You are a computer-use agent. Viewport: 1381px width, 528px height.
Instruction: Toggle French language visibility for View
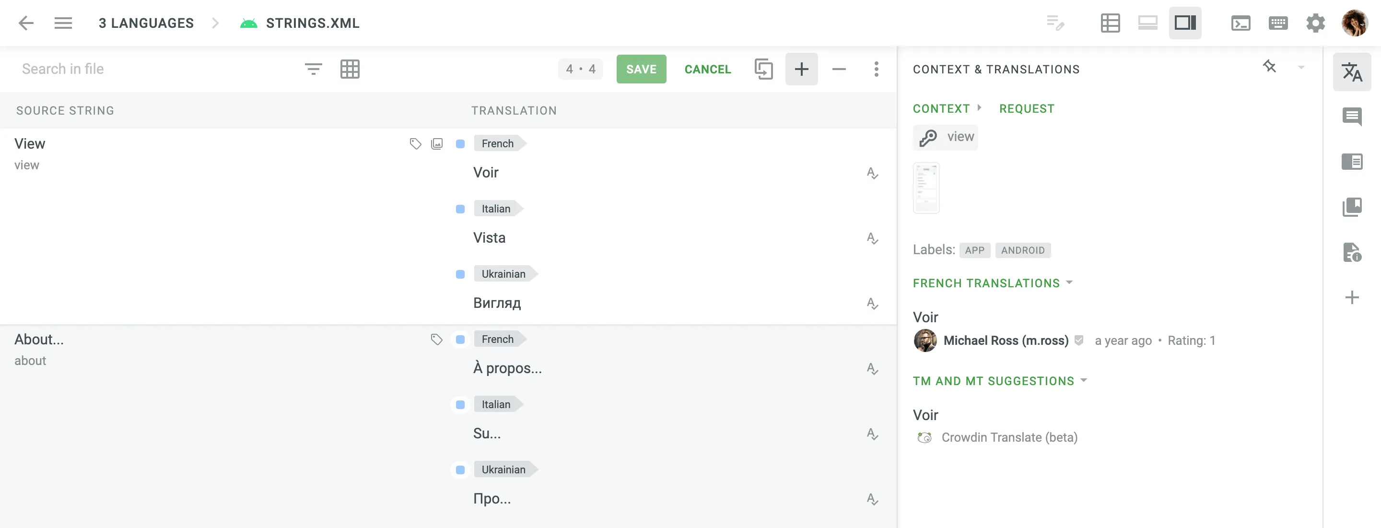click(x=459, y=143)
